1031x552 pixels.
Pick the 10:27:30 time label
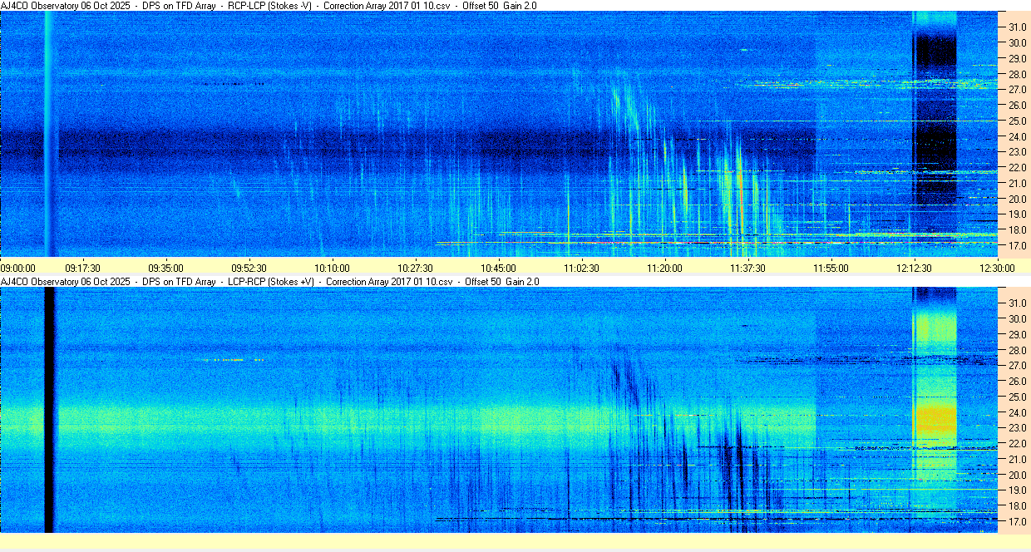[x=416, y=269]
